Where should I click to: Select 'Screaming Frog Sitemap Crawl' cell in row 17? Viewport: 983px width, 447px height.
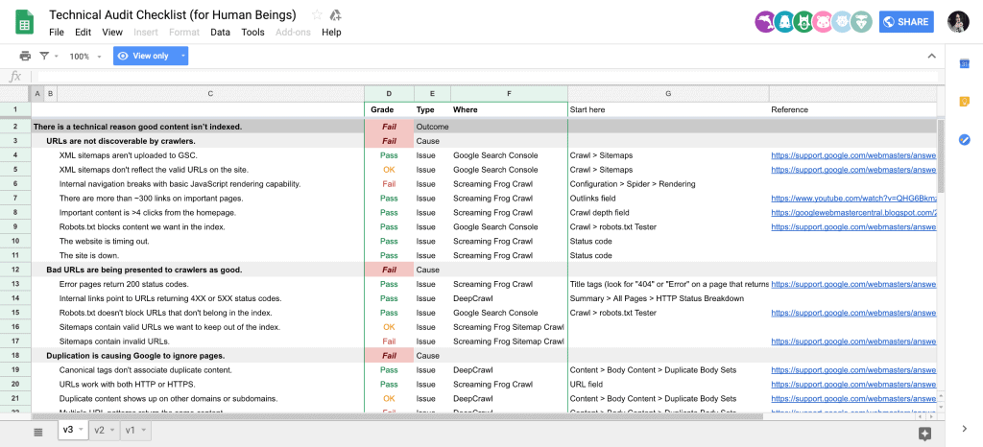click(x=509, y=341)
